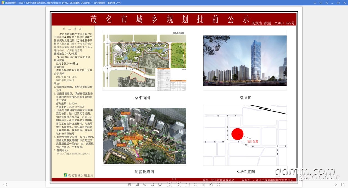Enter full screen view mode
Viewport: 348px width, 188px height.
[326, 3]
